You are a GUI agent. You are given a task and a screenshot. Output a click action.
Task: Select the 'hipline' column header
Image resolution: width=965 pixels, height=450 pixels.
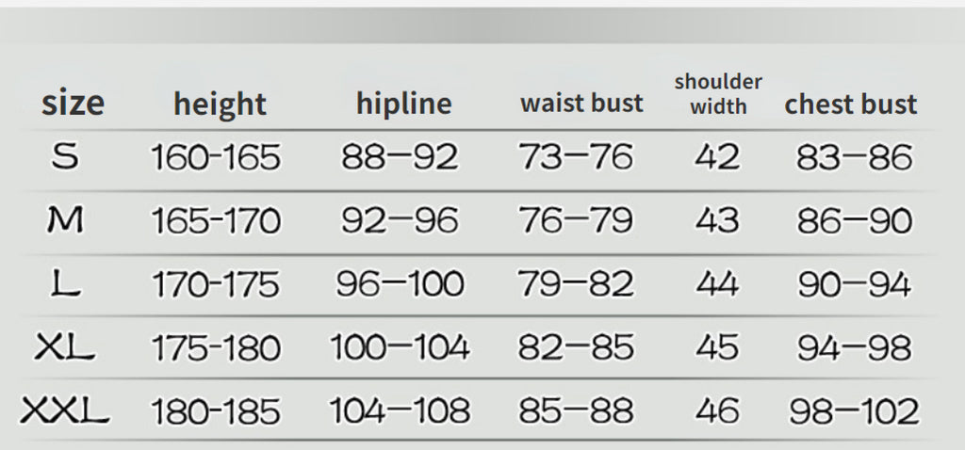coord(403,103)
